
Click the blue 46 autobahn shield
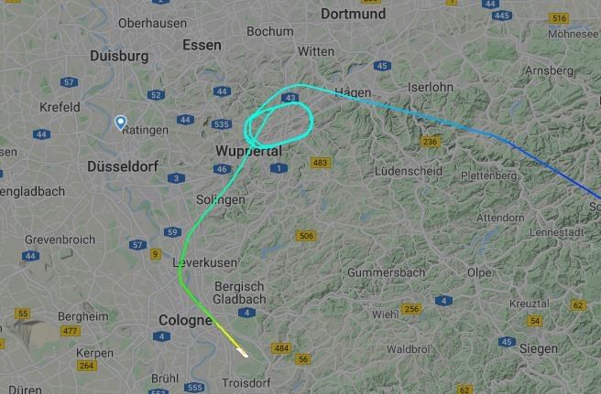click(222, 169)
